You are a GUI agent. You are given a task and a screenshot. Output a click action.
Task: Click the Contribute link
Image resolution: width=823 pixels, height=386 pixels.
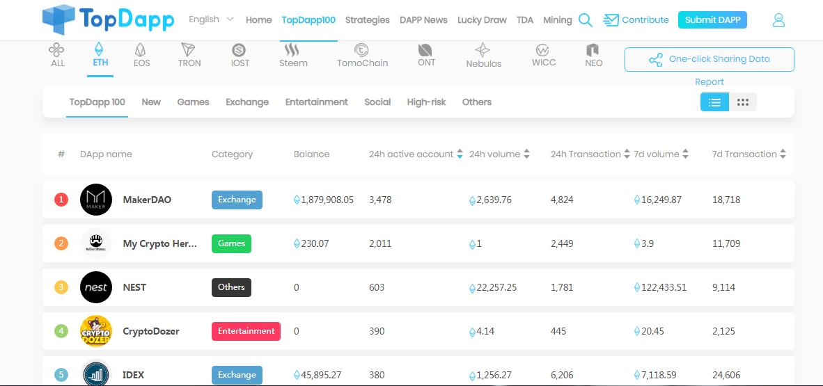point(636,20)
